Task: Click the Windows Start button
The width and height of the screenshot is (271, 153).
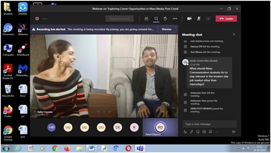Action: pos(6,148)
